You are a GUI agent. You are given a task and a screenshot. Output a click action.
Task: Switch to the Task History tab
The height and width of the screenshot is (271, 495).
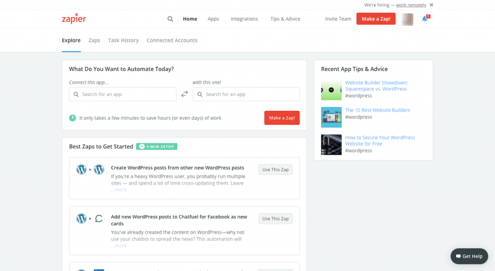(123, 41)
